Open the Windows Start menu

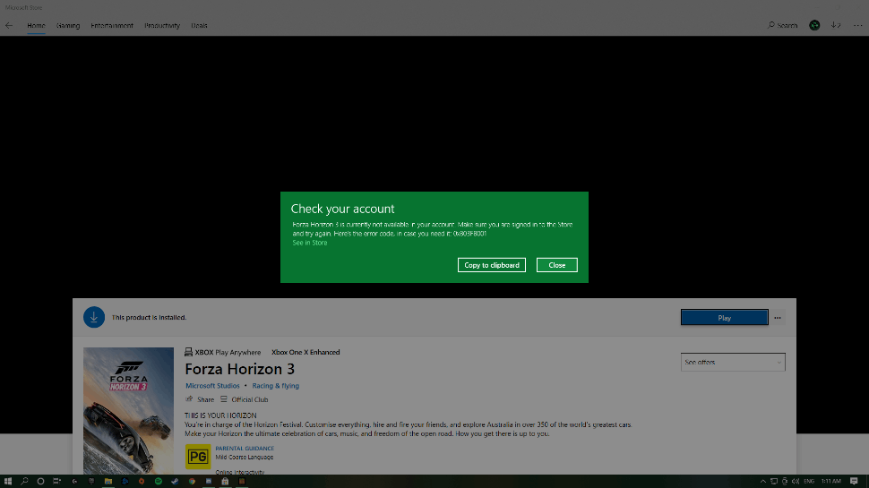coord(8,482)
